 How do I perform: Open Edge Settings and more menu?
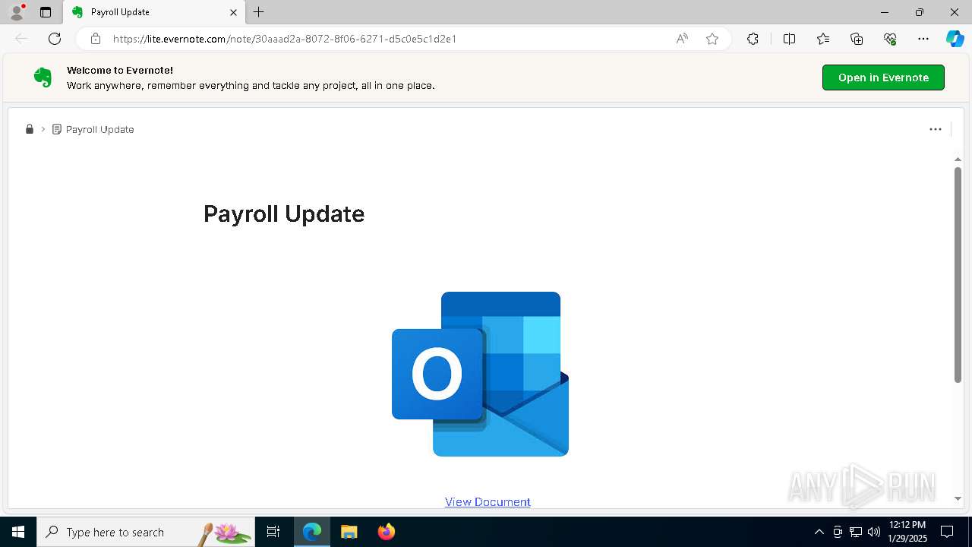click(923, 39)
